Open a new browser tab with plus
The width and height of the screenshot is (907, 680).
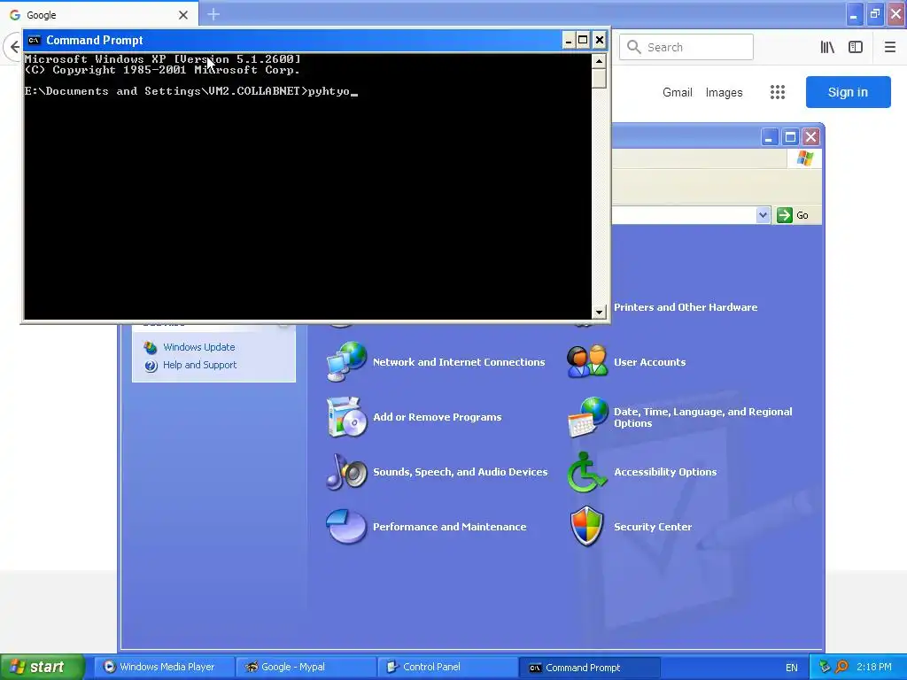213,14
